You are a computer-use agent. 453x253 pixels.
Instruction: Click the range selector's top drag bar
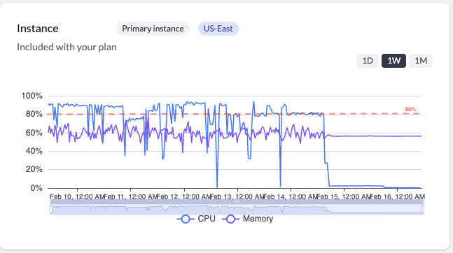(x=237, y=202)
